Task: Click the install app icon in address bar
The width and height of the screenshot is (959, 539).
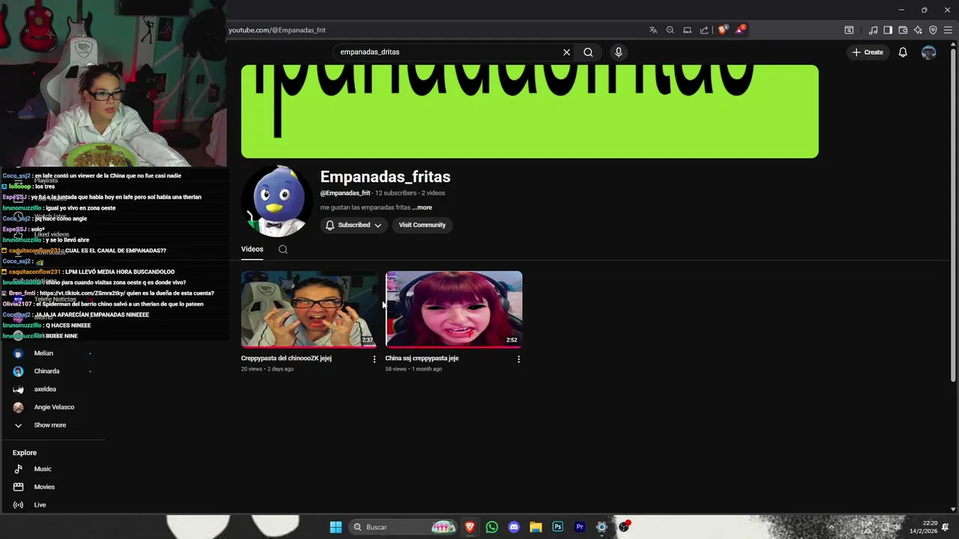Action: tap(687, 30)
